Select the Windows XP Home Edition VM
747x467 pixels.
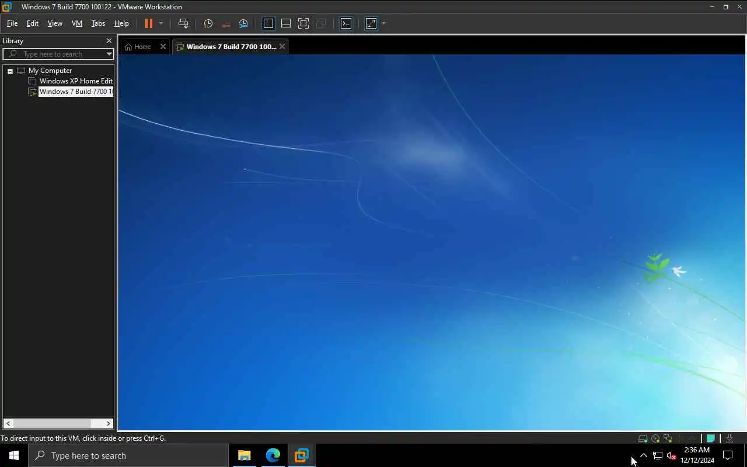tap(76, 81)
